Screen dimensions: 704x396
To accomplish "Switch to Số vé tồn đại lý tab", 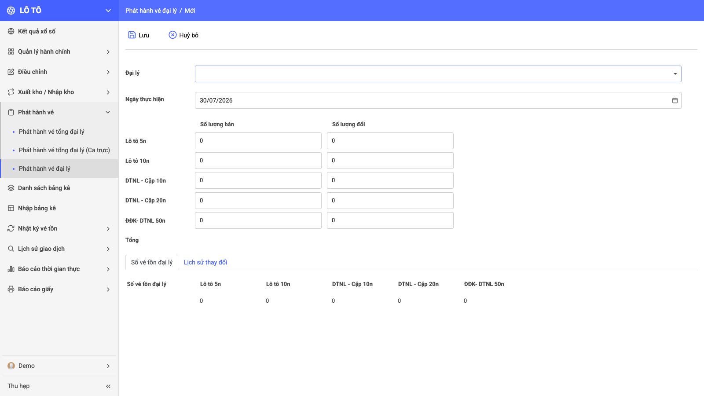I will tap(152, 262).
